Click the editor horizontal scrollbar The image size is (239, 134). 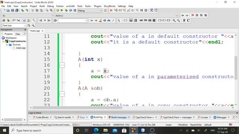click(x=77, y=108)
